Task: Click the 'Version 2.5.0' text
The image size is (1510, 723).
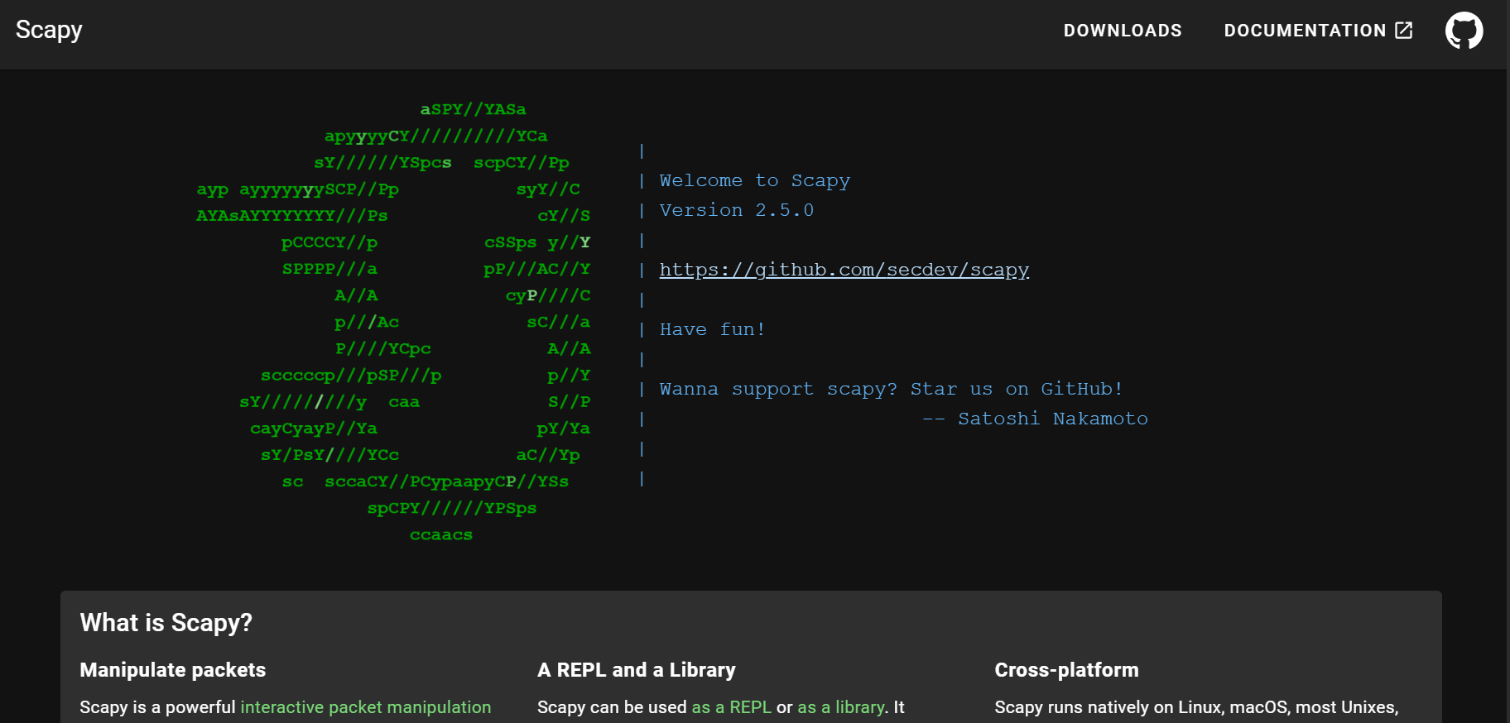Action: point(736,210)
